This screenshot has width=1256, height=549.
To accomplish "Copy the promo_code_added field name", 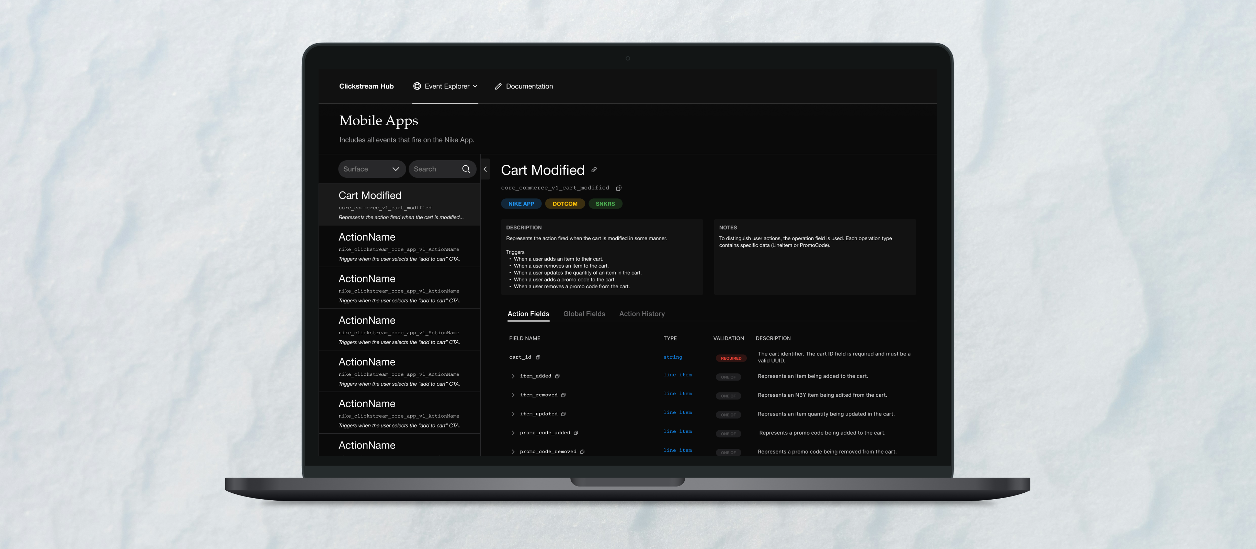I will (576, 433).
